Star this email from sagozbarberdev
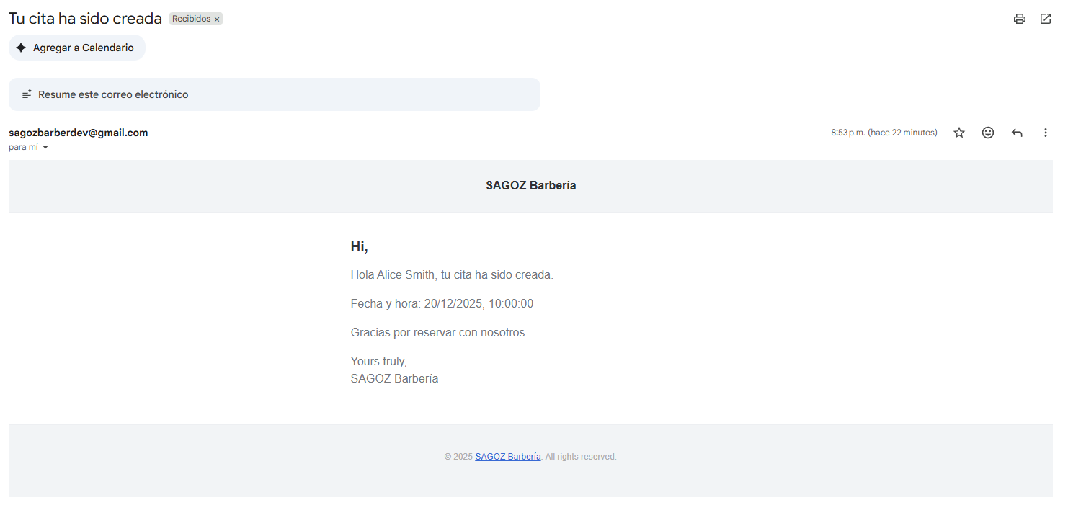Image resolution: width=1068 pixels, height=518 pixels. 959,133
